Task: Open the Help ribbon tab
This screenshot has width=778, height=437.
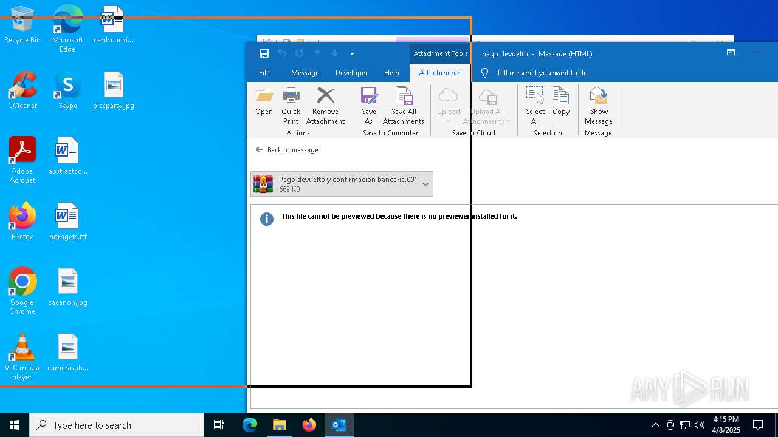Action: pos(391,73)
